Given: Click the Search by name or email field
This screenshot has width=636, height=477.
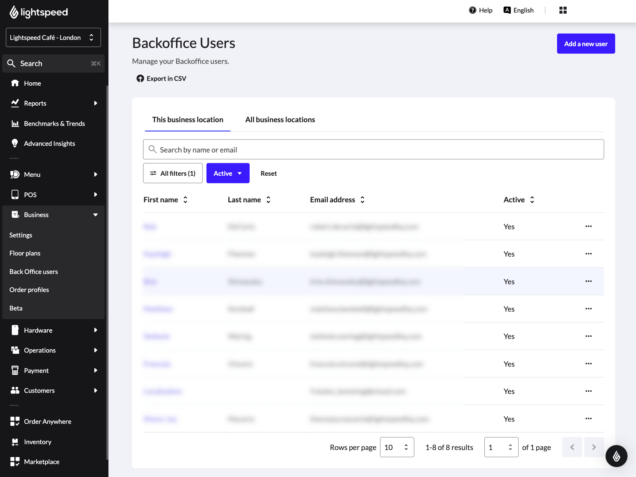Looking at the screenshot, I should pyautogui.click(x=373, y=150).
